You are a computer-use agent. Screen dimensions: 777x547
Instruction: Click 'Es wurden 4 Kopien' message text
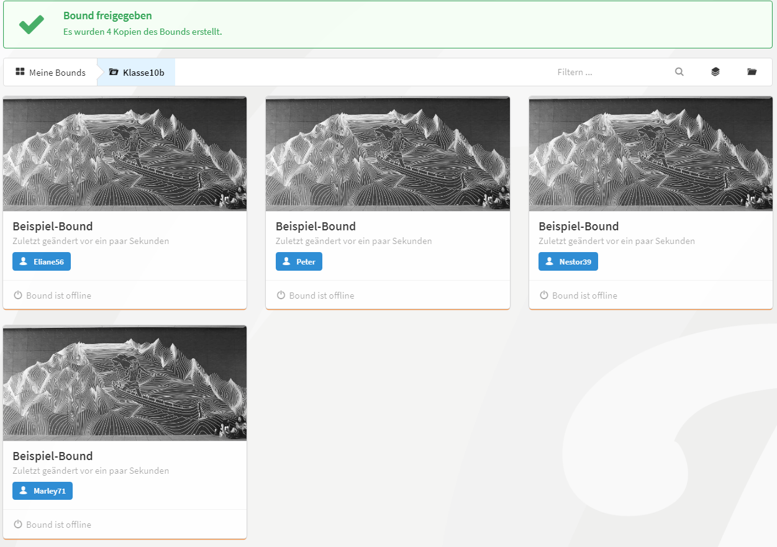143,32
